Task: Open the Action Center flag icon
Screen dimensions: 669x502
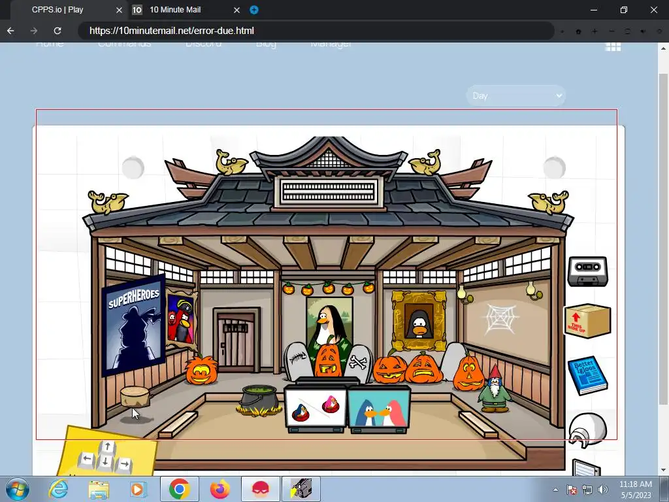Action: click(x=571, y=490)
